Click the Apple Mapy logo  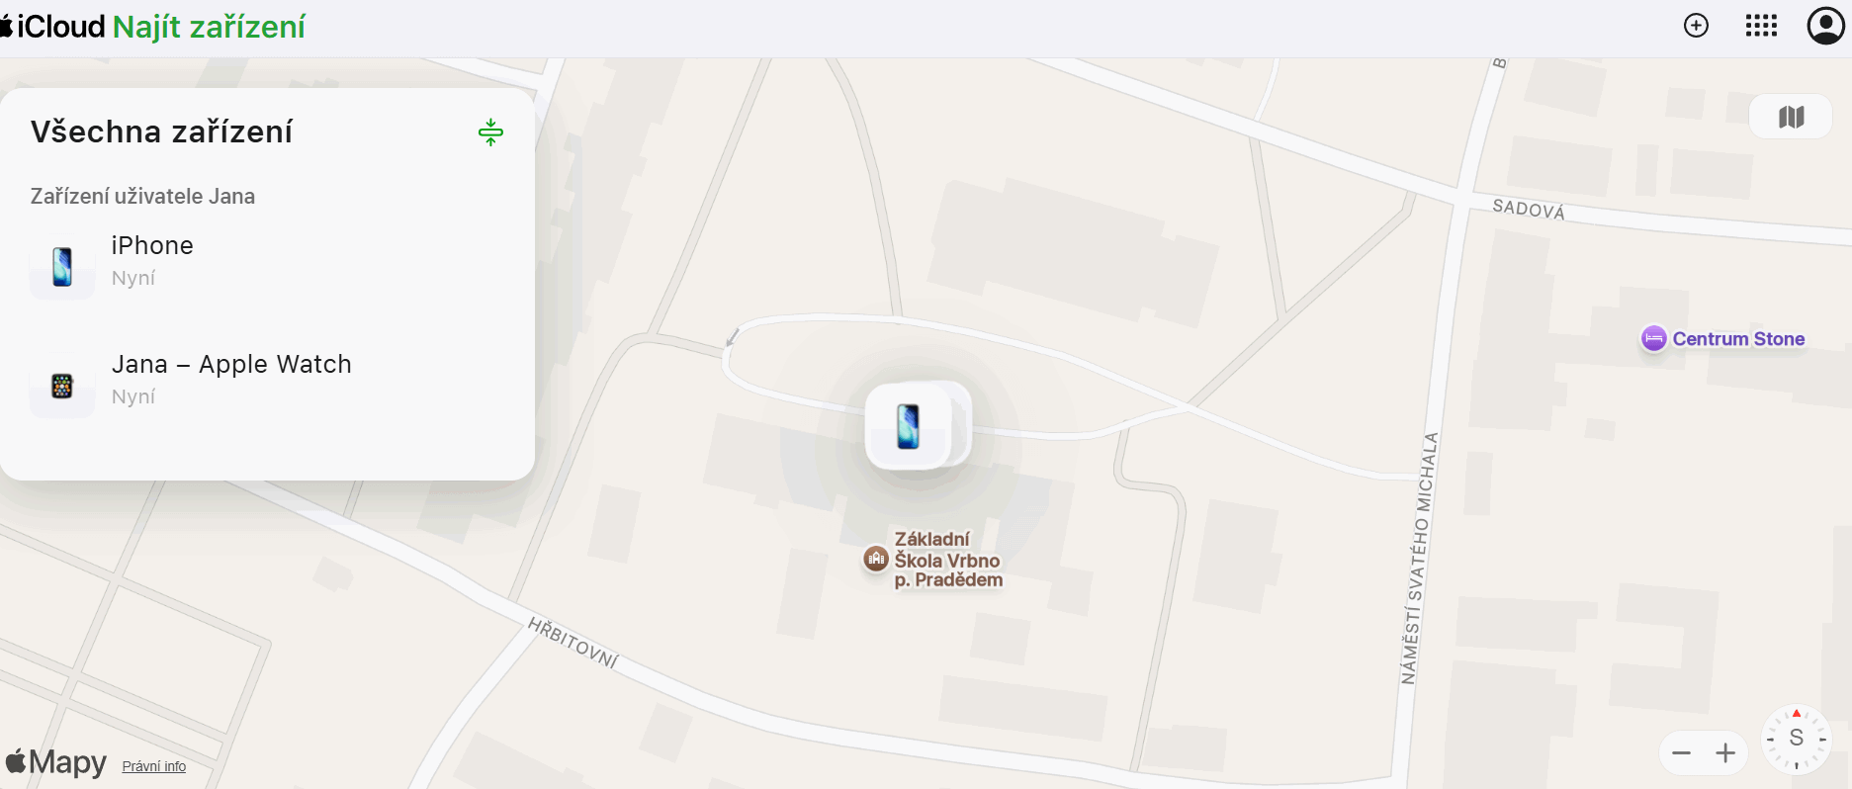click(x=56, y=761)
